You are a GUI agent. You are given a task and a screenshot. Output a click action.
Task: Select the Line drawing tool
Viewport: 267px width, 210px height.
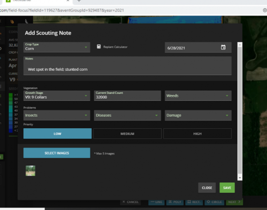point(156,202)
